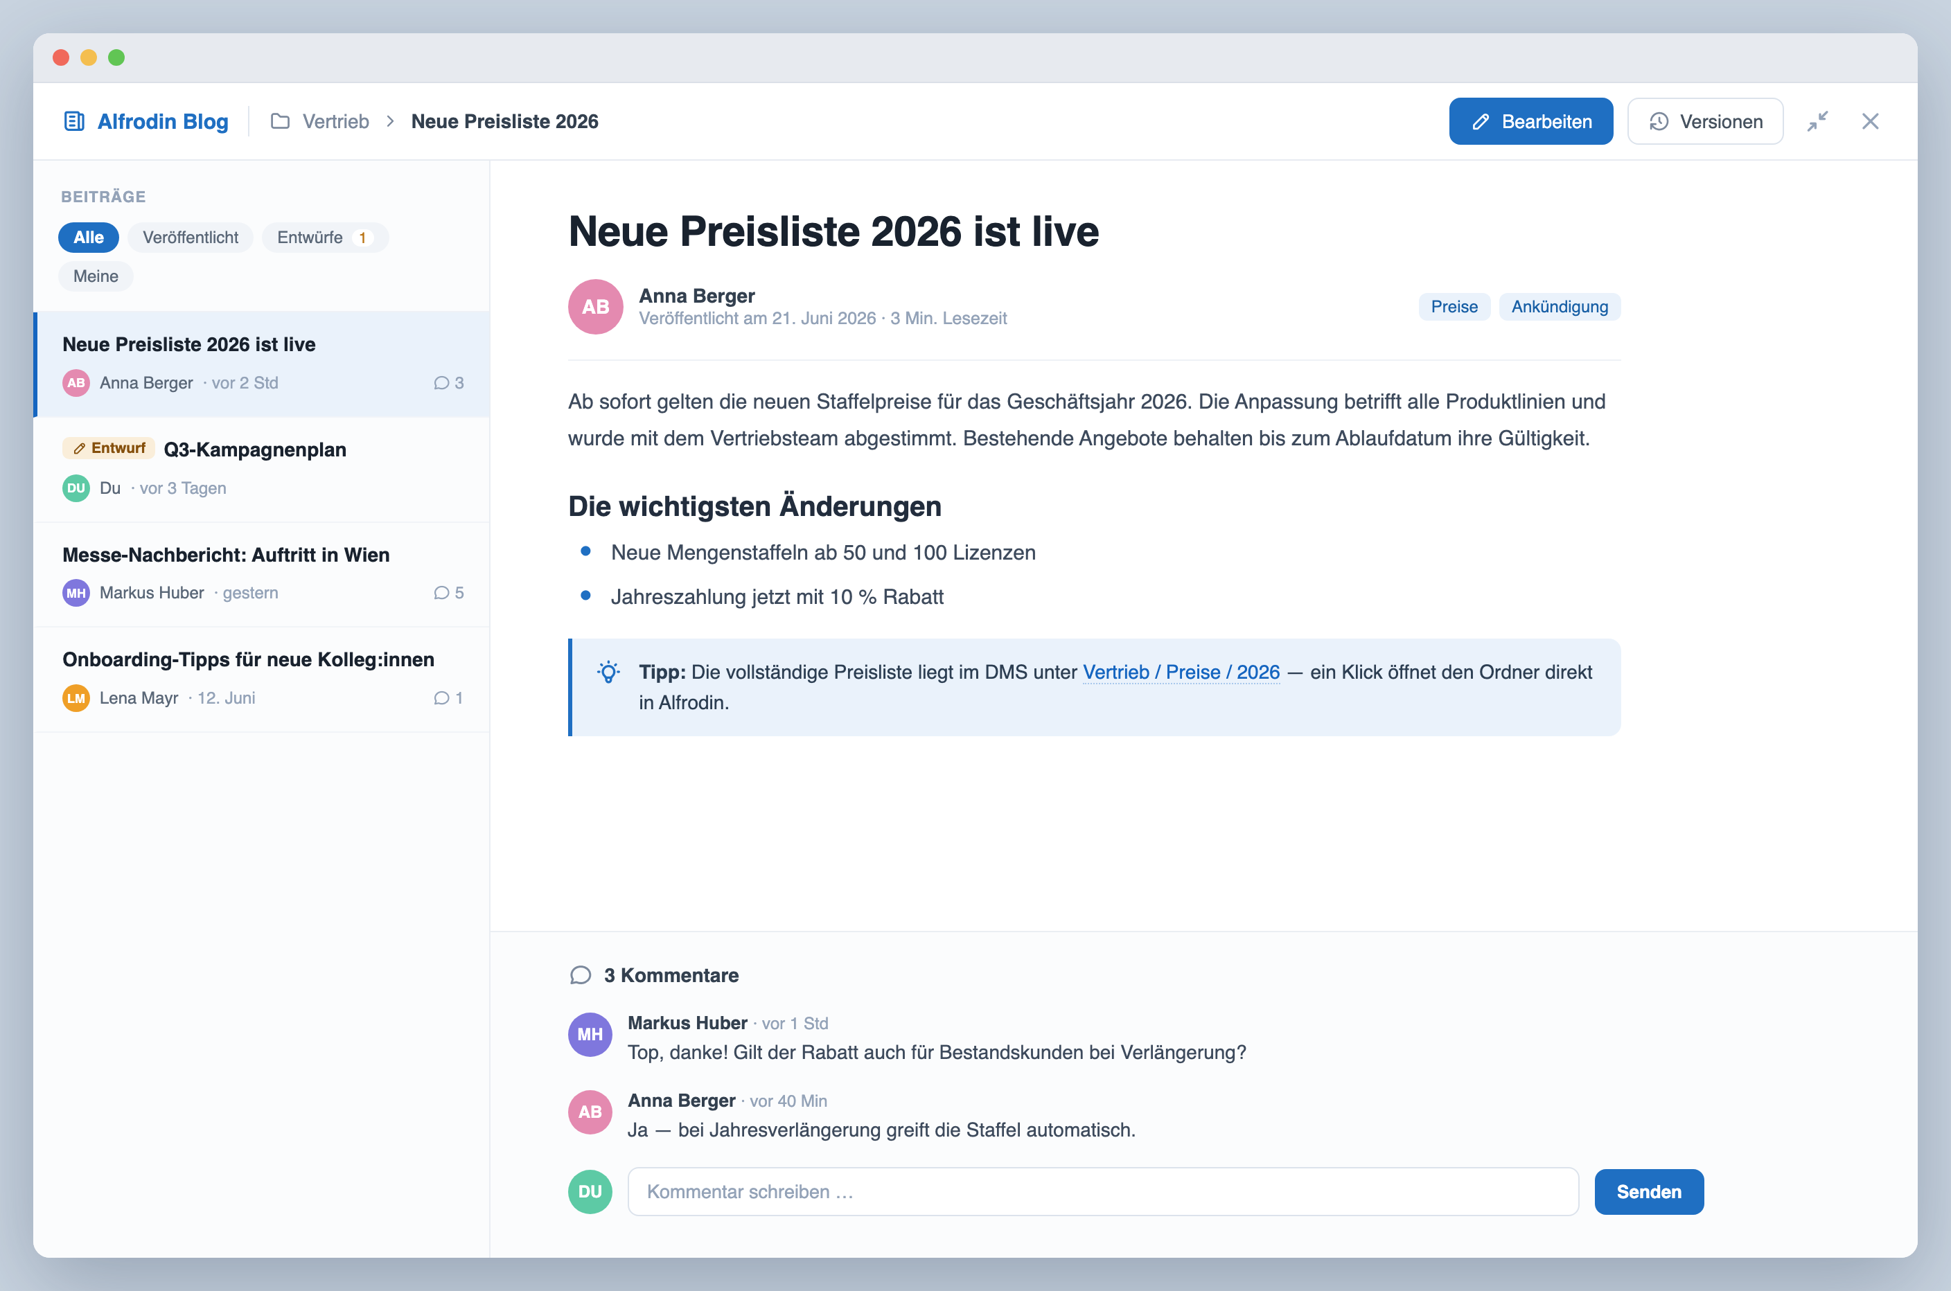Close the blog panel with the X icon

(1871, 121)
